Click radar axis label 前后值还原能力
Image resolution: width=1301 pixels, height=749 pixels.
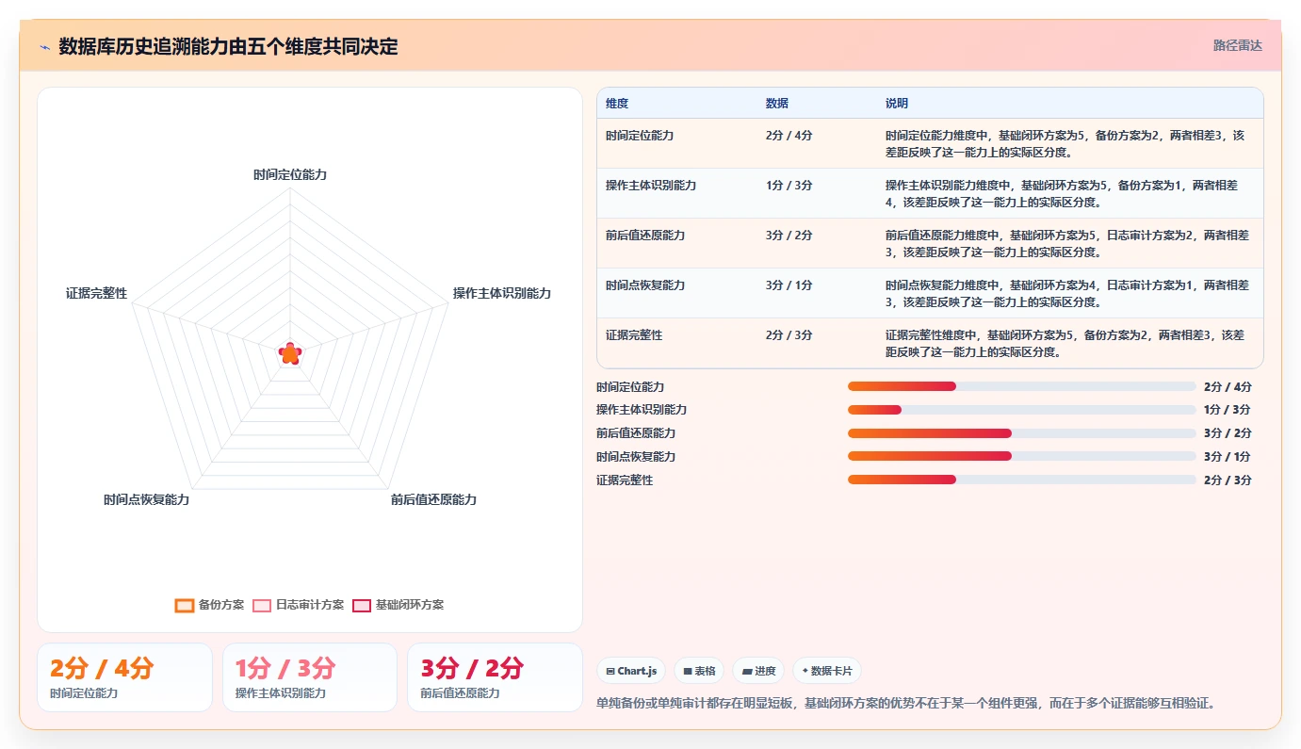click(x=433, y=499)
